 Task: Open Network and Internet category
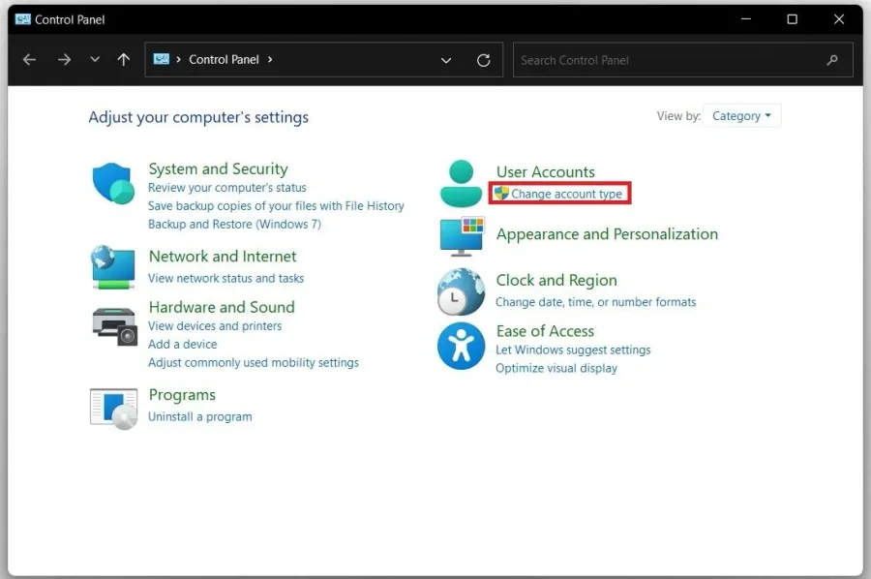[223, 257]
